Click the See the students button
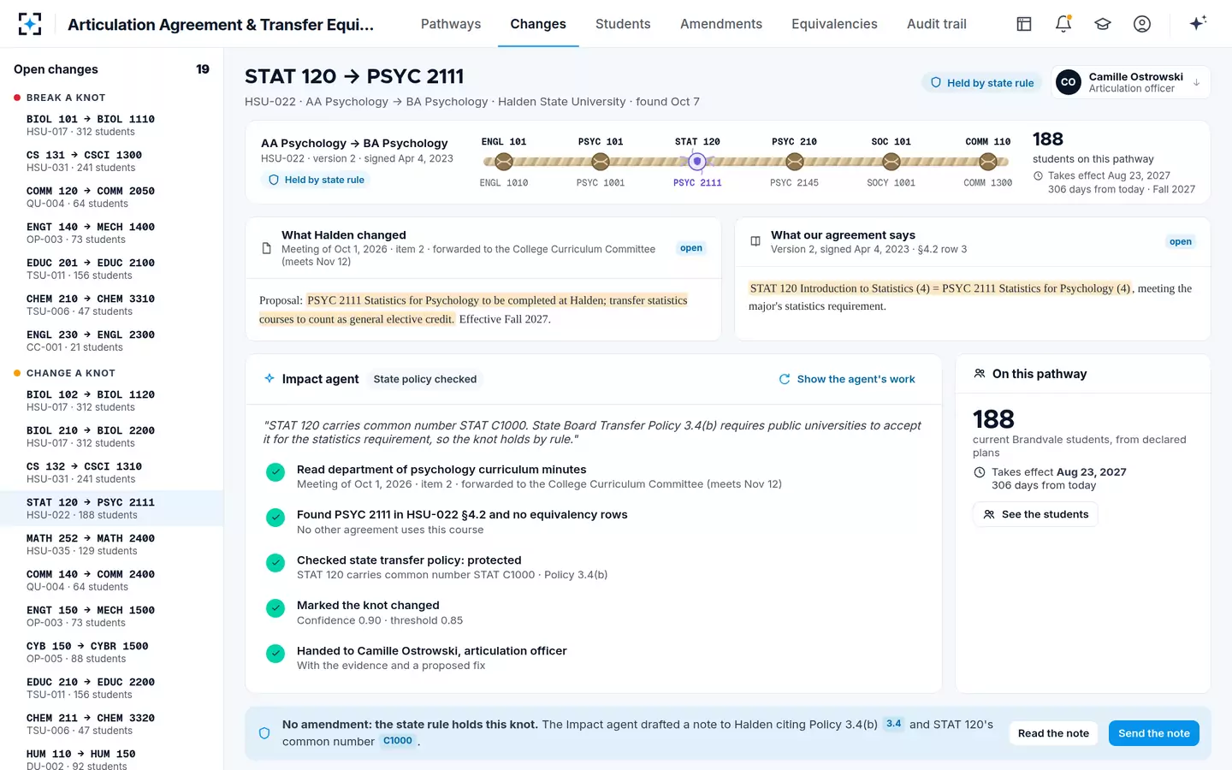Viewport: 1232px width, 770px height. 1035,514
